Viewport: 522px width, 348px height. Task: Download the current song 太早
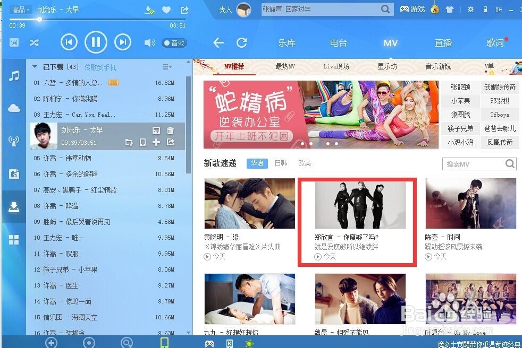tap(149, 10)
